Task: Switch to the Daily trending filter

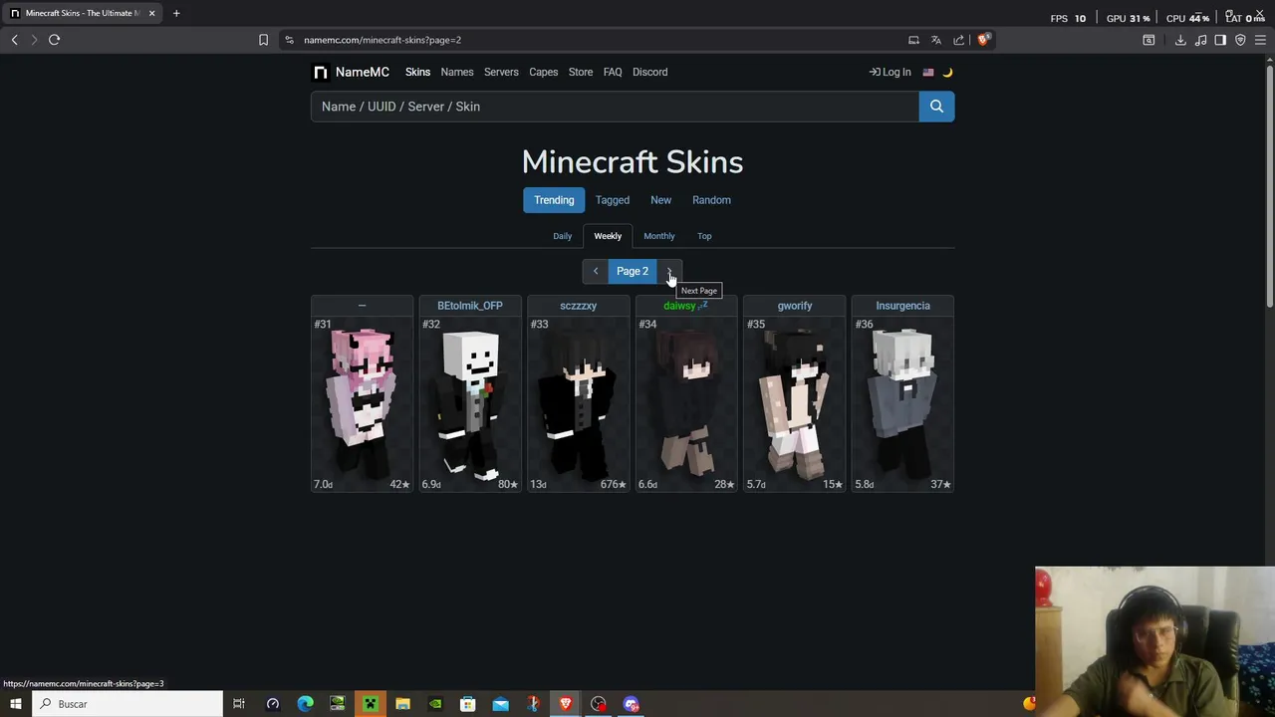Action: coord(563,236)
